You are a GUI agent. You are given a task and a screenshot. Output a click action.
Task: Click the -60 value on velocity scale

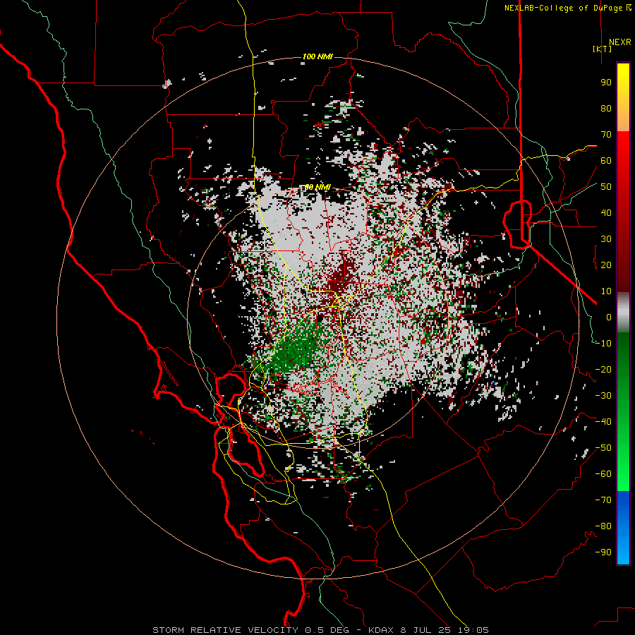[603, 474]
